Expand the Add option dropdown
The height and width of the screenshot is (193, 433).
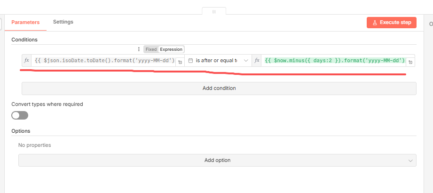[x=217, y=160]
